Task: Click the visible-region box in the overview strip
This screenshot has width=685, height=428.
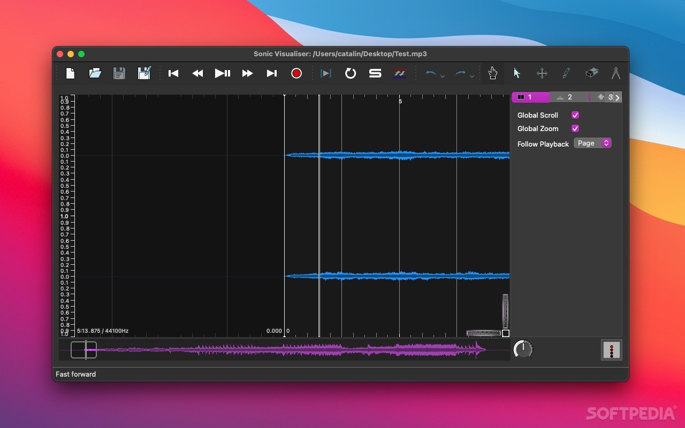Action: 83,350
